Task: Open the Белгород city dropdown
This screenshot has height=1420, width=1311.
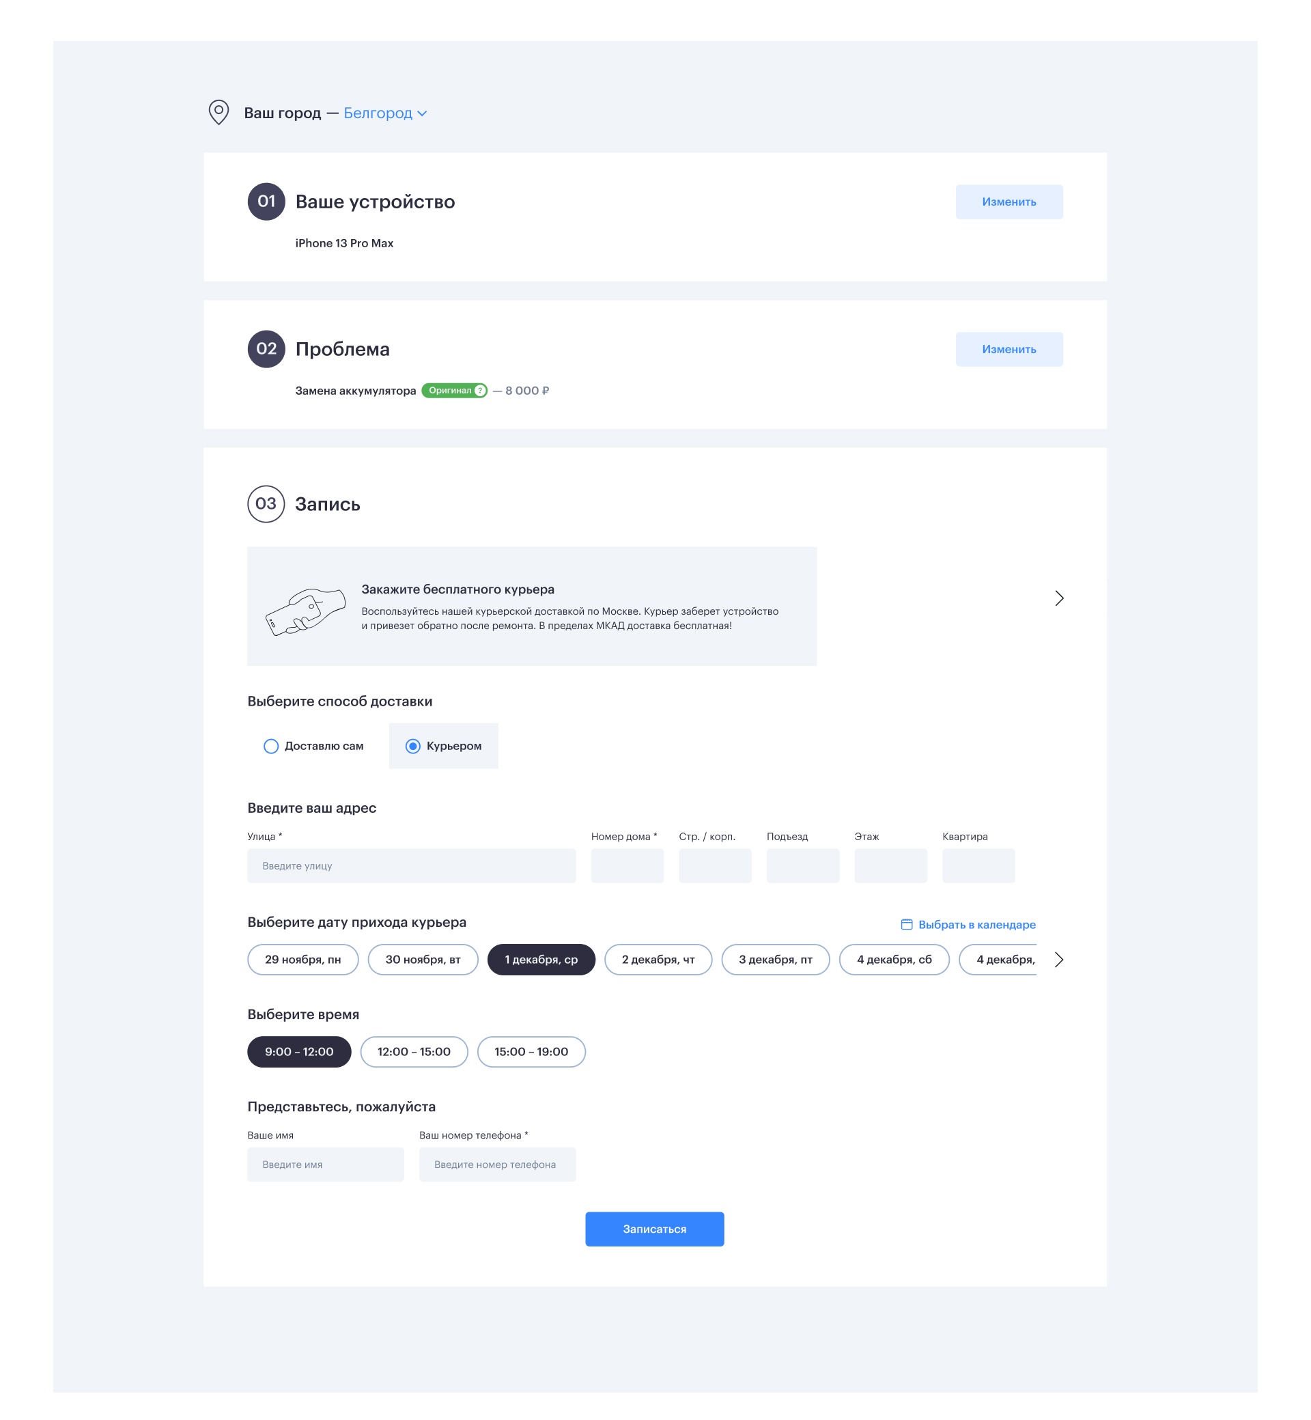Action: [x=384, y=113]
